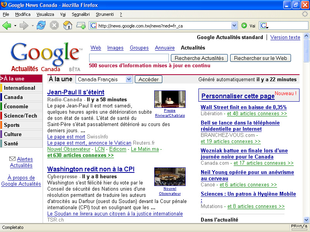310x232 pixels.
Task: Click the Google Actualités Canada logo
Action: coord(46,57)
